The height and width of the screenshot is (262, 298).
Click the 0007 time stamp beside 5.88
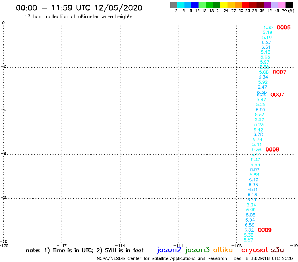coord(279,72)
